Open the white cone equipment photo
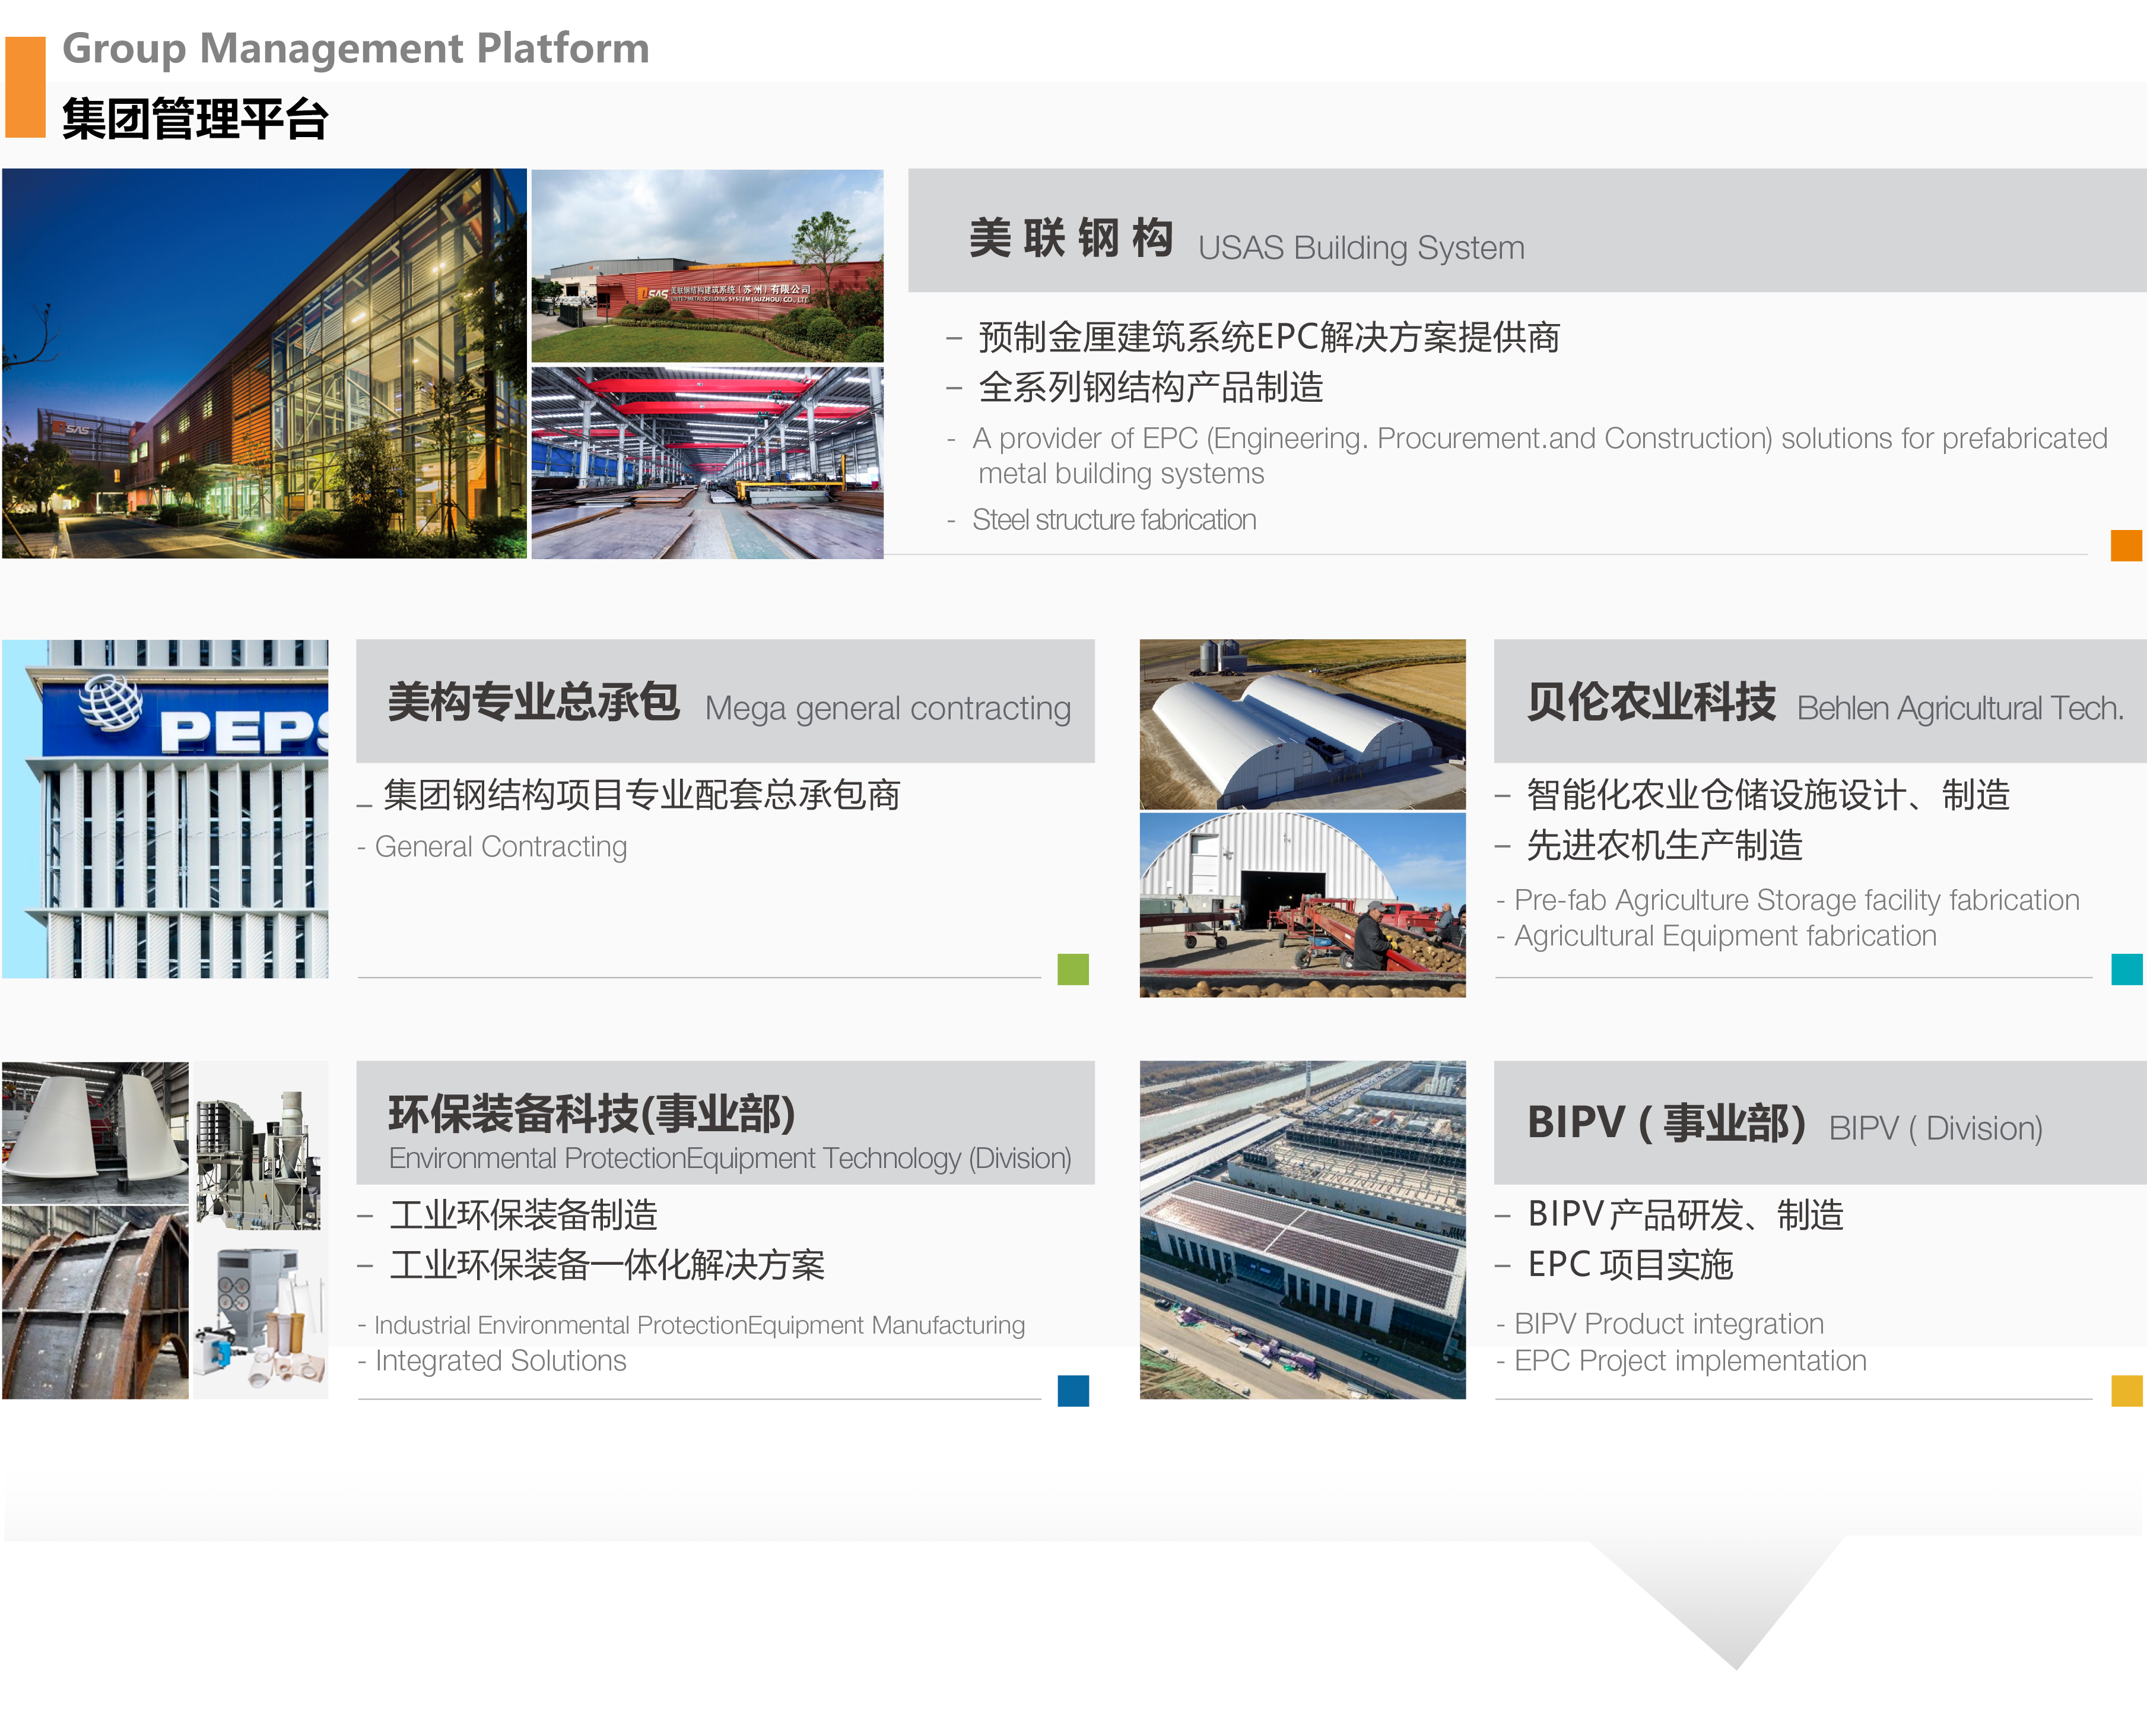Image resolution: width=2147 pixels, height=1736 pixels. point(95,1132)
